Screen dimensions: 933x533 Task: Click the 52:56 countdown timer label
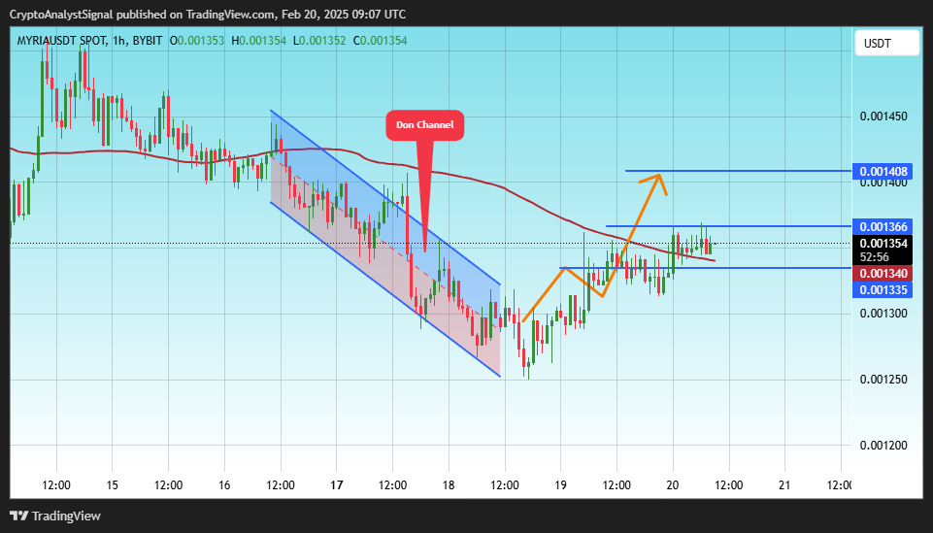875,257
